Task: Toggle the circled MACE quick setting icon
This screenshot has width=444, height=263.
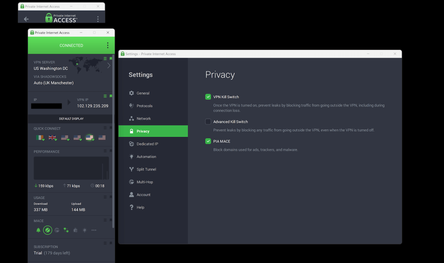Action: point(47,230)
